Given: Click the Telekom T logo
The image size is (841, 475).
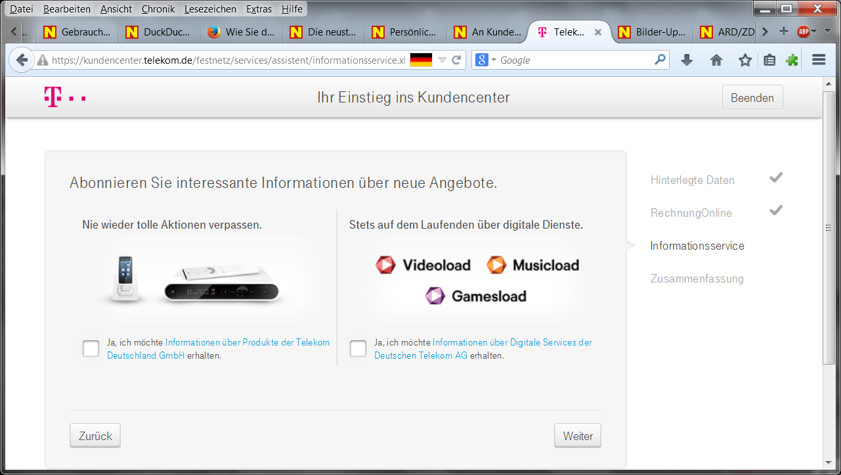Looking at the screenshot, I should pyautogui.click(x=64, y=97).
